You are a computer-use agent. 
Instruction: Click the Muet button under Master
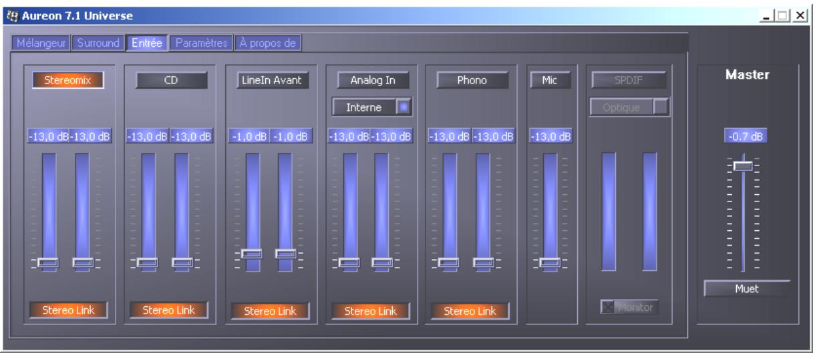click(x=747, y=289)
